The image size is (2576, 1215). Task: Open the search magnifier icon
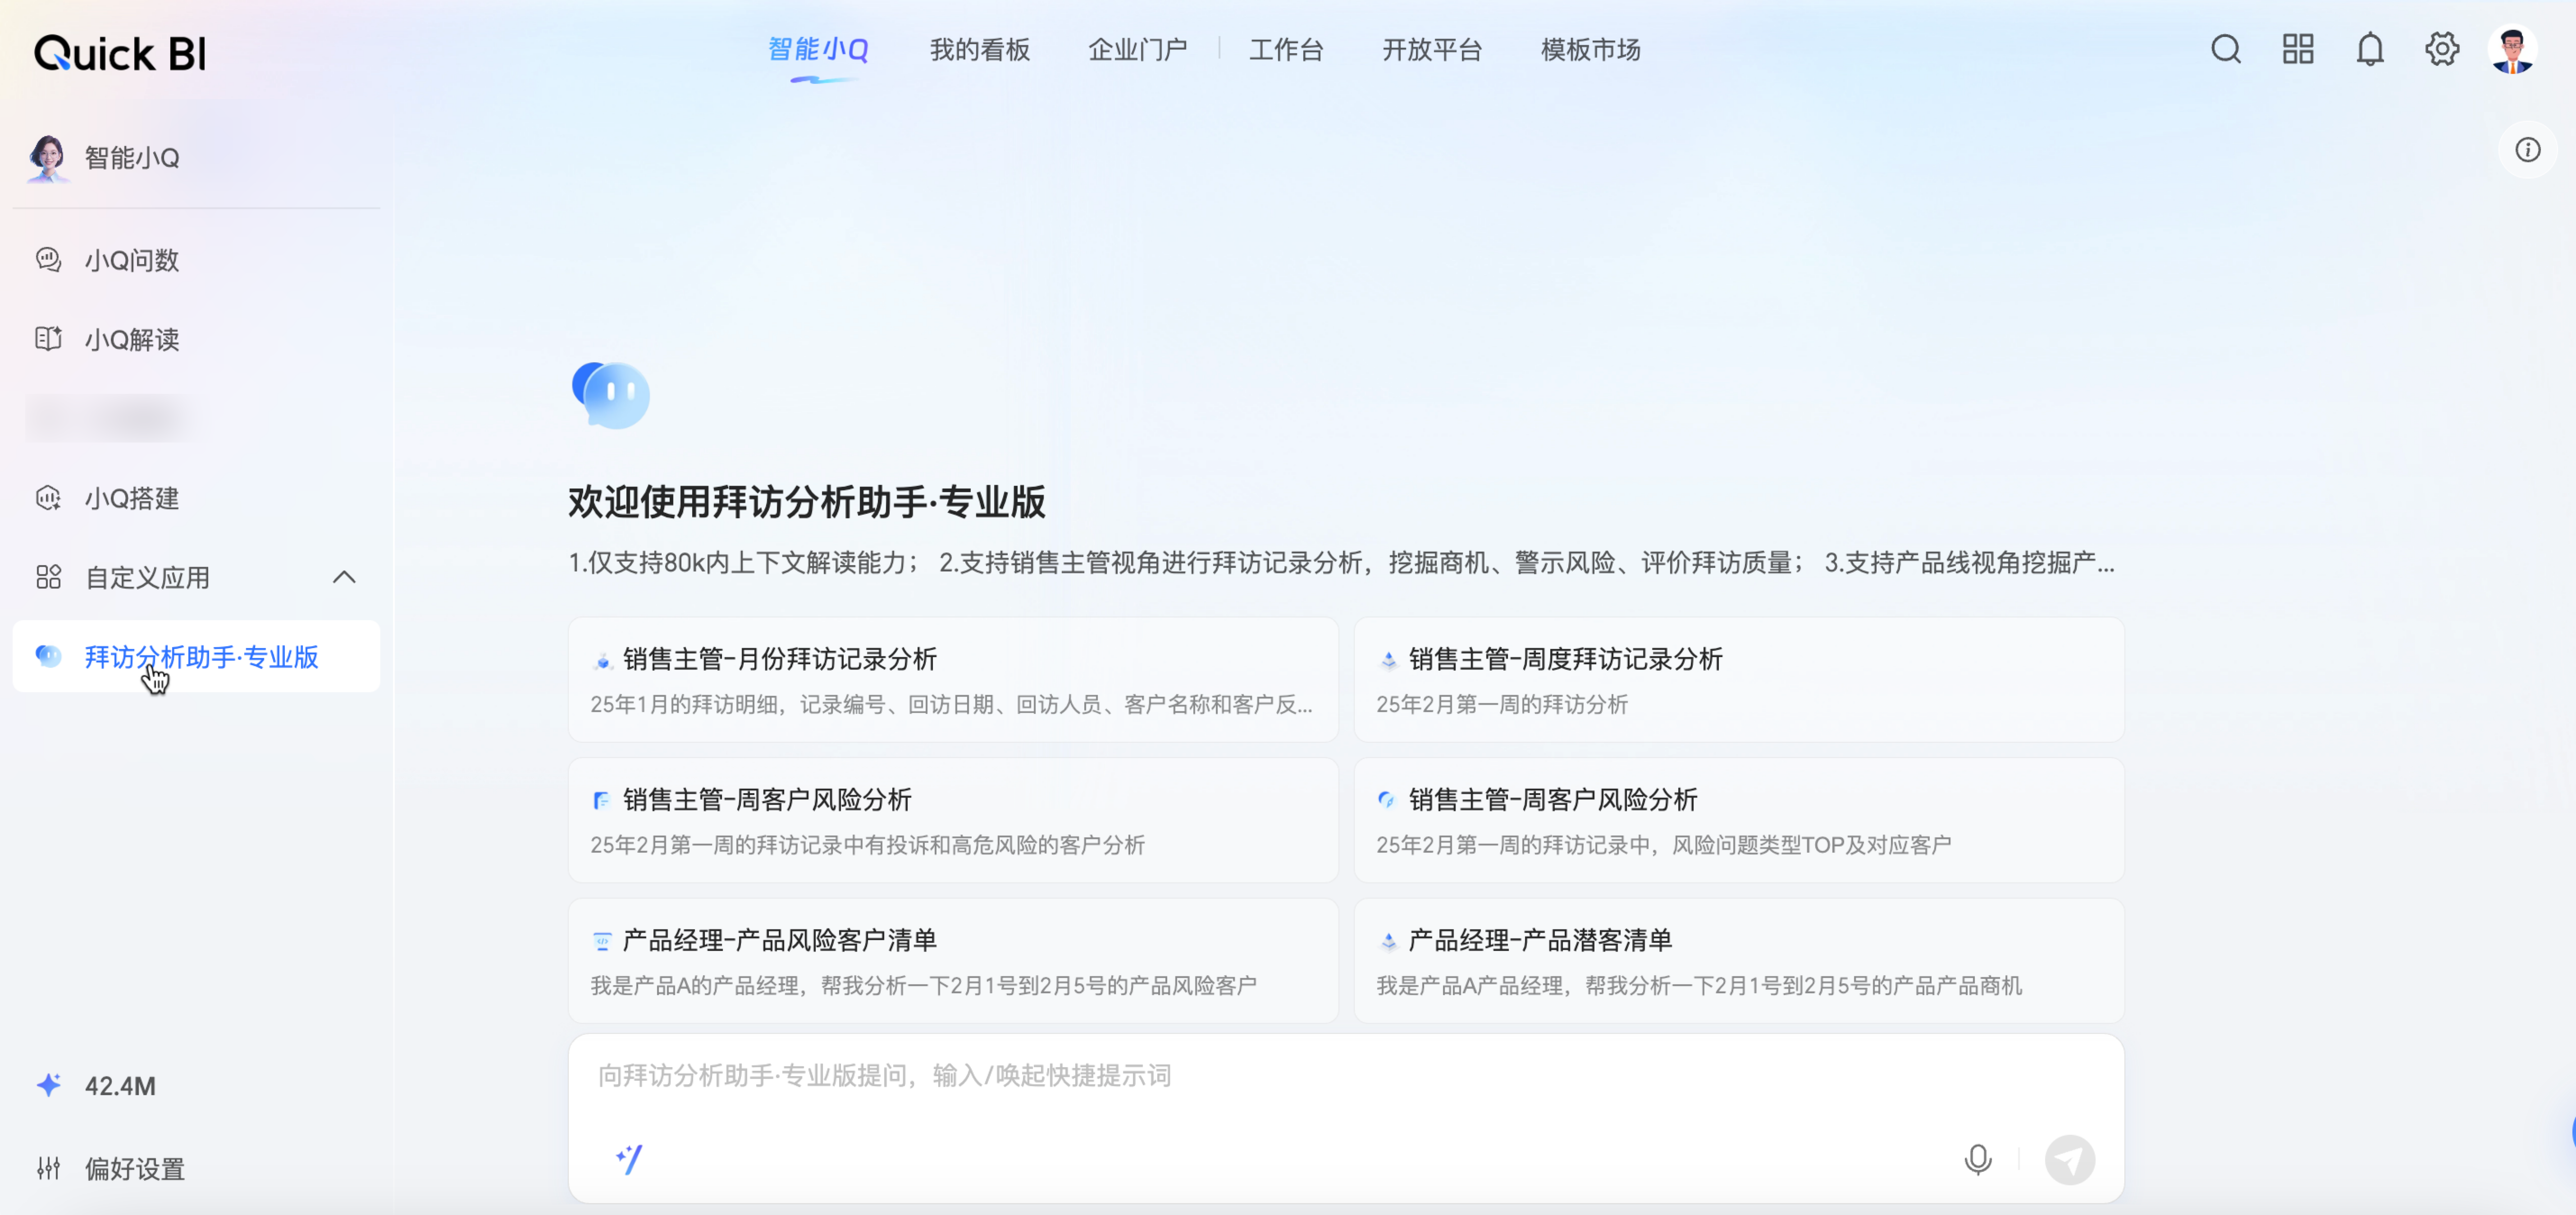point(2225,49)
